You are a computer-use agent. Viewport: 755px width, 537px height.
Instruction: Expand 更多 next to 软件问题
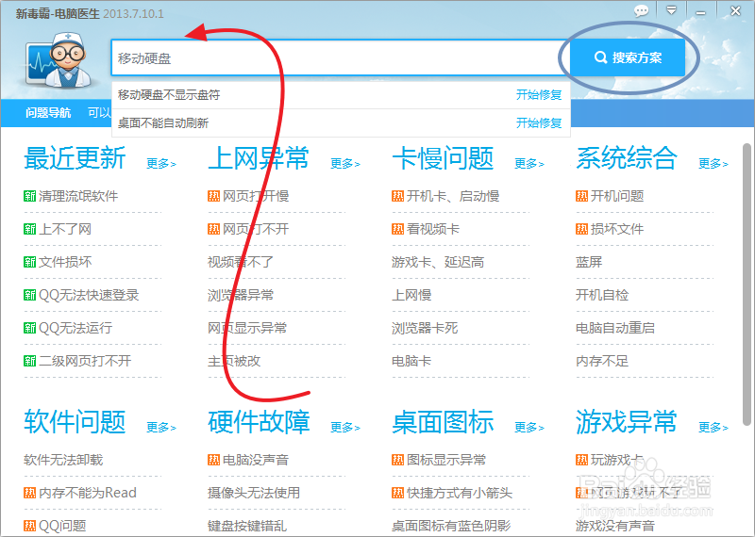click(x=161, y=428)
